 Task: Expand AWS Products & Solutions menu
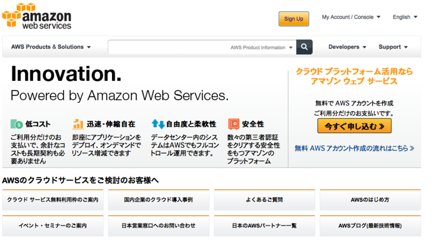[x=50, y=47]
